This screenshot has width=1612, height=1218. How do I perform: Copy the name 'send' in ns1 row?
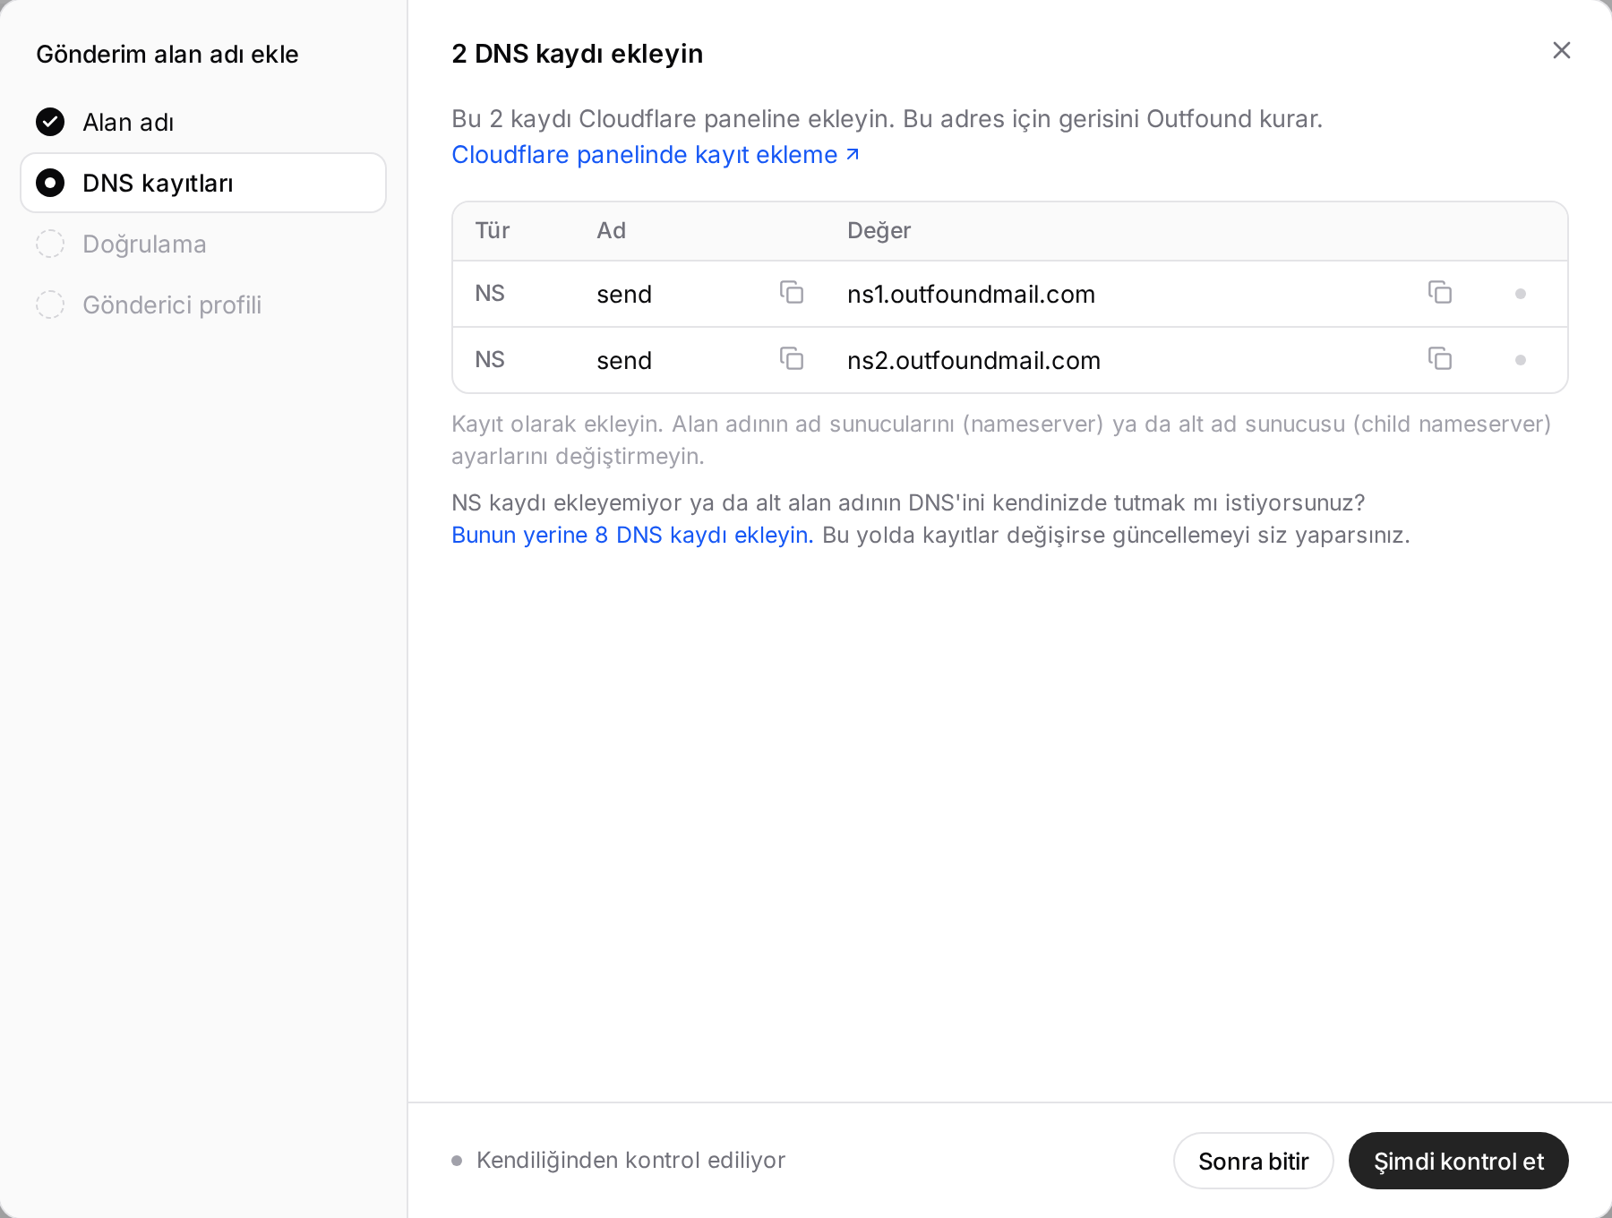792,293
